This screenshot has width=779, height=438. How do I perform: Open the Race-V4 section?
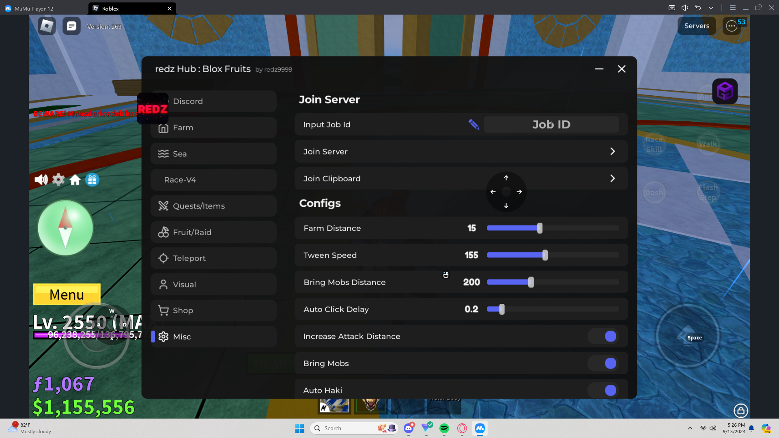point(214,180)
